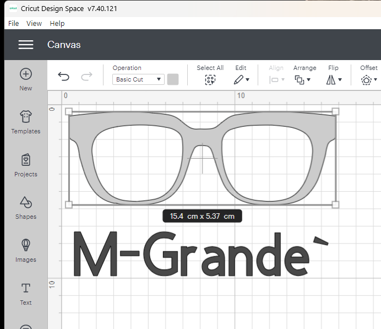
Task: Click the gray operation color swatch
Action: (173, 79)
